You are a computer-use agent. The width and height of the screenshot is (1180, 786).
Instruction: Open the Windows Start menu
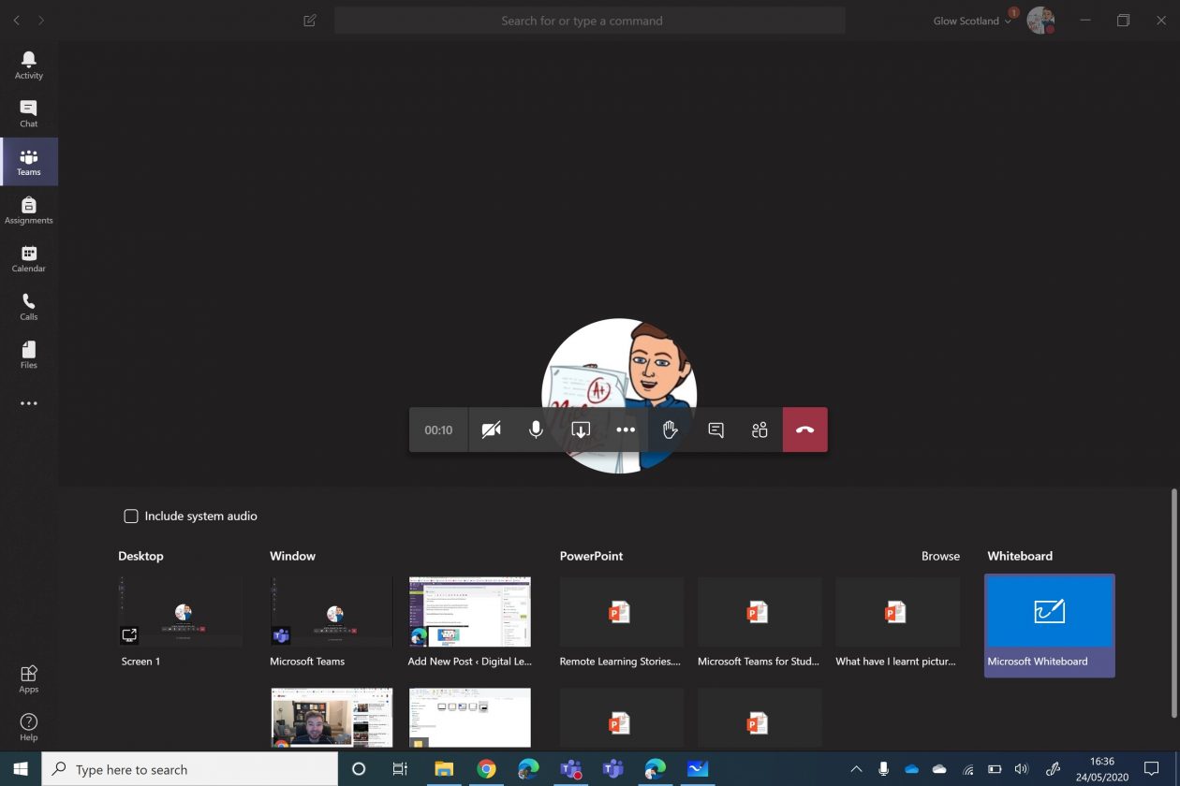click(x=21, y=769)
